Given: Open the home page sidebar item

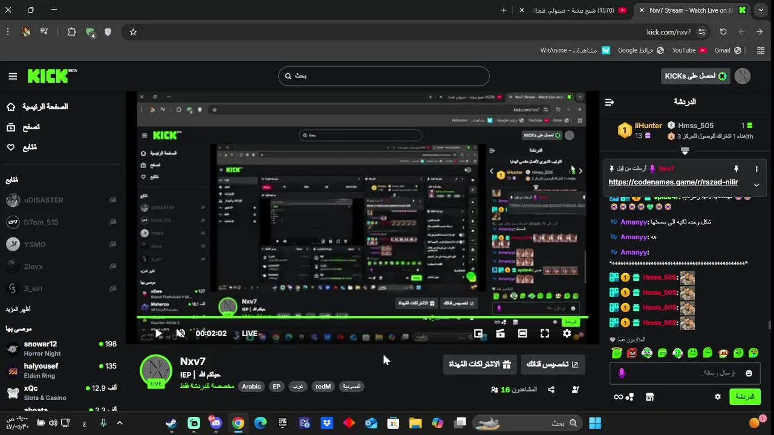Looking at the screenshot, I should click(x=37, y=107).
